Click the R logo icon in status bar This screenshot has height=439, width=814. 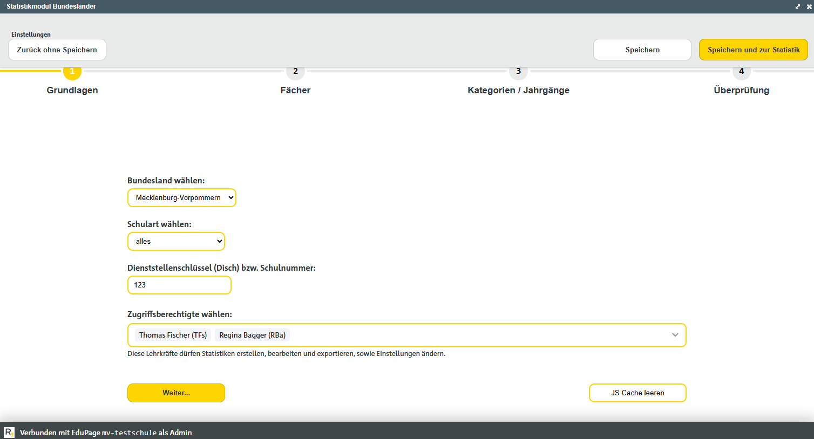9,433
